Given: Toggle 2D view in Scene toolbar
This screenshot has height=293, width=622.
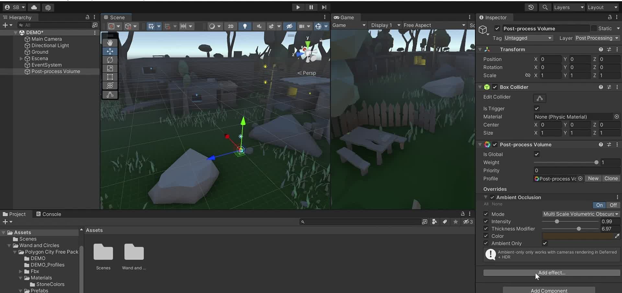Looking at the screenshot, I should coord(231,26).
